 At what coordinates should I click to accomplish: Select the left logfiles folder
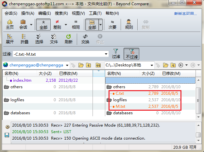pos(17,100)
